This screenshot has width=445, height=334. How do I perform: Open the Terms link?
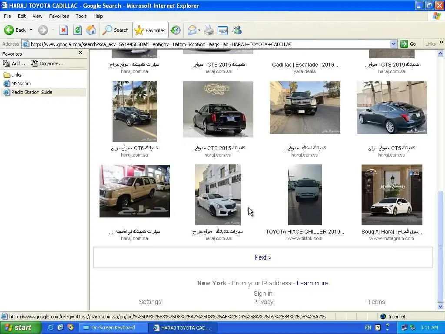(376, 302)
